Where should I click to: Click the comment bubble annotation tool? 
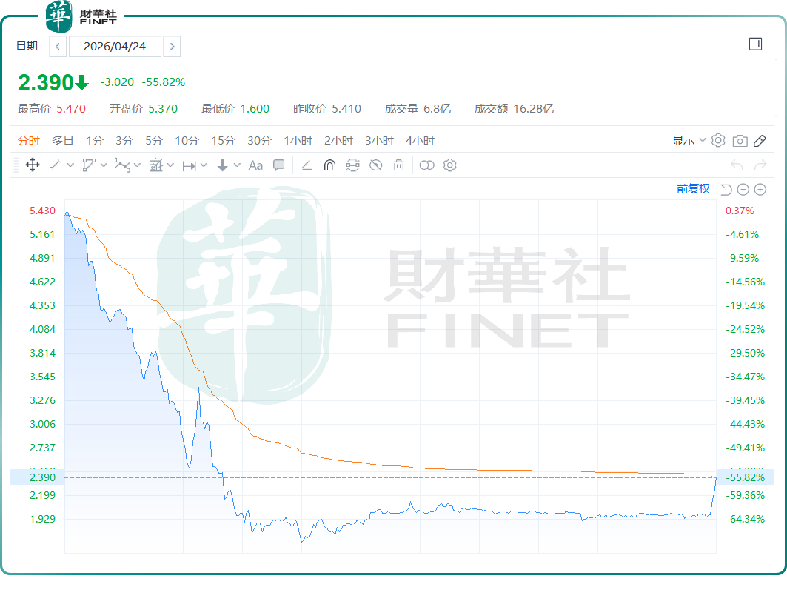coord(279,165)
